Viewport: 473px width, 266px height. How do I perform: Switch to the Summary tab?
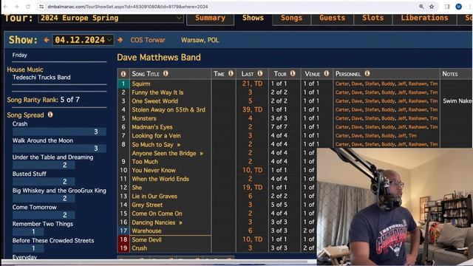tap(210, 18)
